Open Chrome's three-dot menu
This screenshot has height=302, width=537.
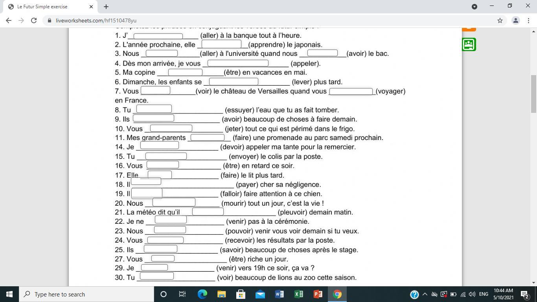(528, 20)
